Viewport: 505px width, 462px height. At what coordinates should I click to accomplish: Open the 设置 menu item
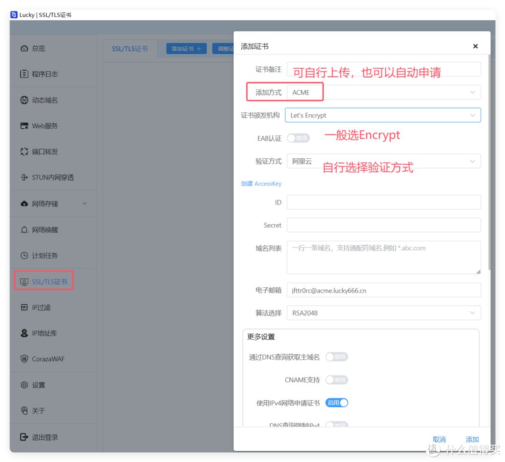[x=38, y=385]
